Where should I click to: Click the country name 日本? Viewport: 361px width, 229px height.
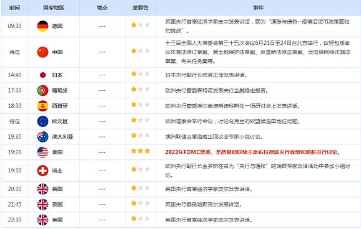57,75
